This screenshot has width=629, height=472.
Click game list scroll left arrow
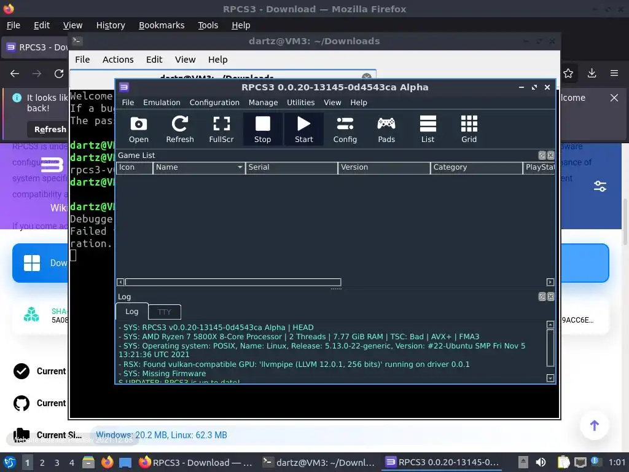120,282
